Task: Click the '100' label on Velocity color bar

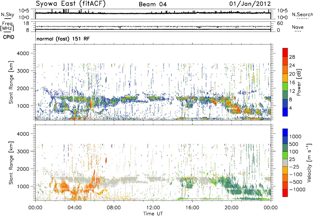Action: pos(294,152)
